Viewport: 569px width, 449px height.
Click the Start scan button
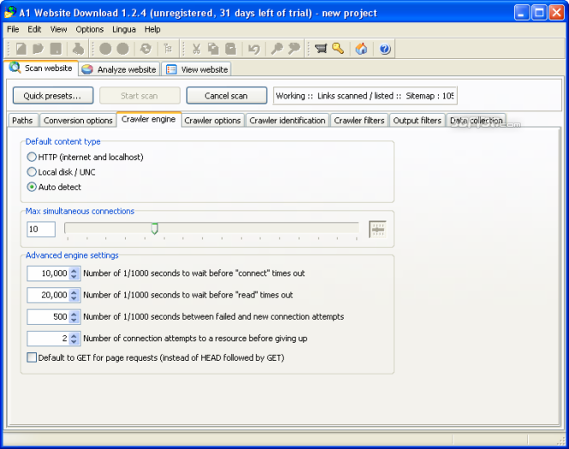point(140,95)
